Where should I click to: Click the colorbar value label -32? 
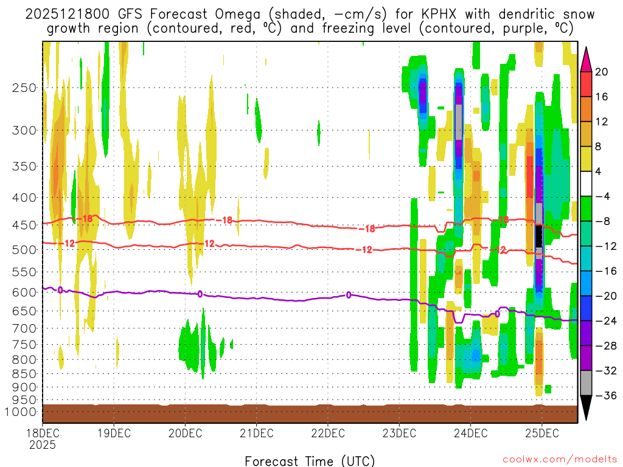607,370
